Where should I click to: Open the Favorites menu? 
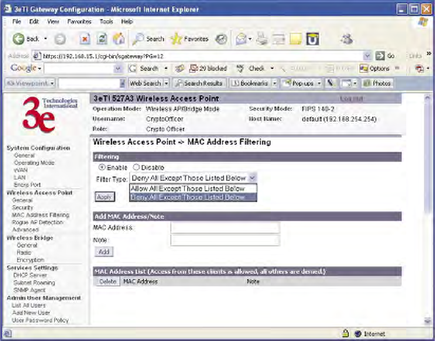coord(79,22)
